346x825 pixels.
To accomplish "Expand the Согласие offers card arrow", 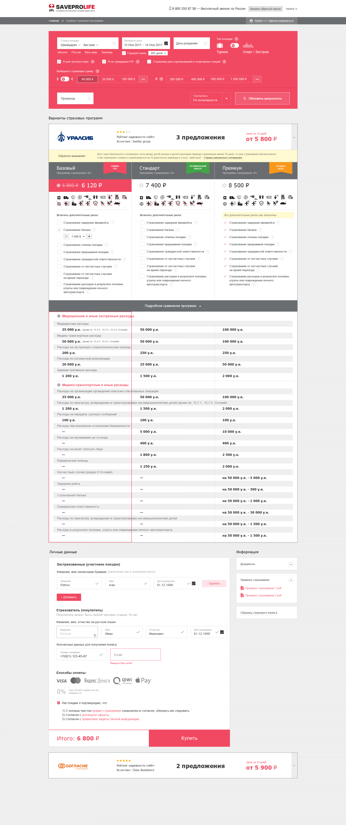I will [x=294, y=766].
